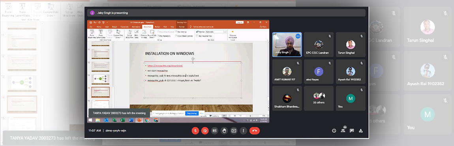Open Custom Slide Show in the ribbon

(118, 34)
